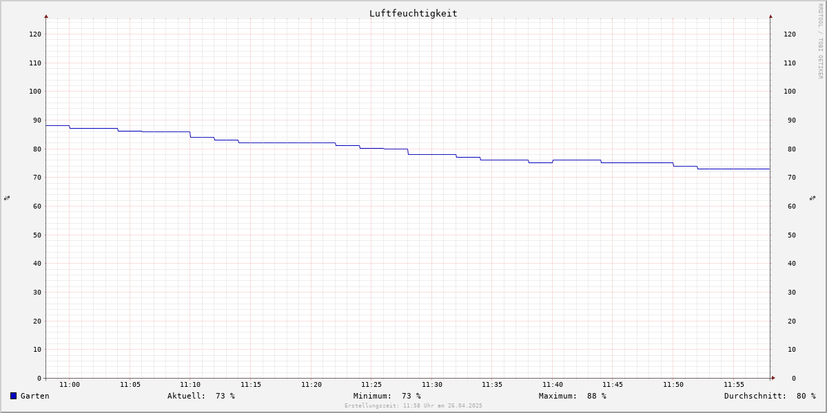Screen dimensions: 827x413
Task: Click the 80 label on the left axis
Action: point(37,149)
